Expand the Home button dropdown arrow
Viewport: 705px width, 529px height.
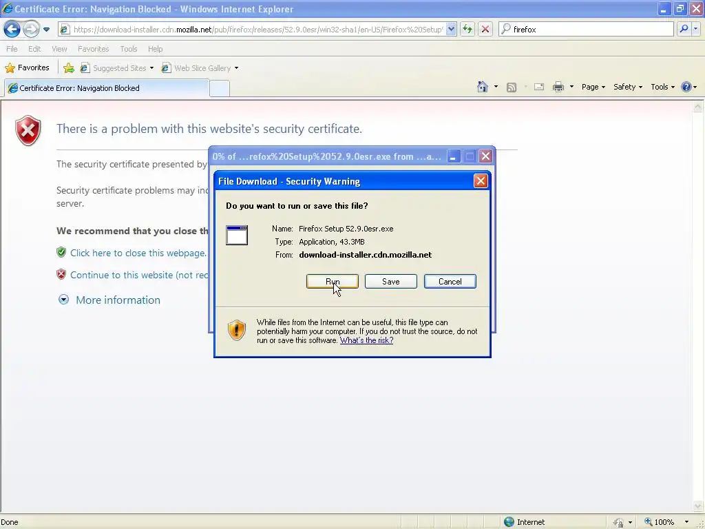pyautogui.click(x=496, y=87)
